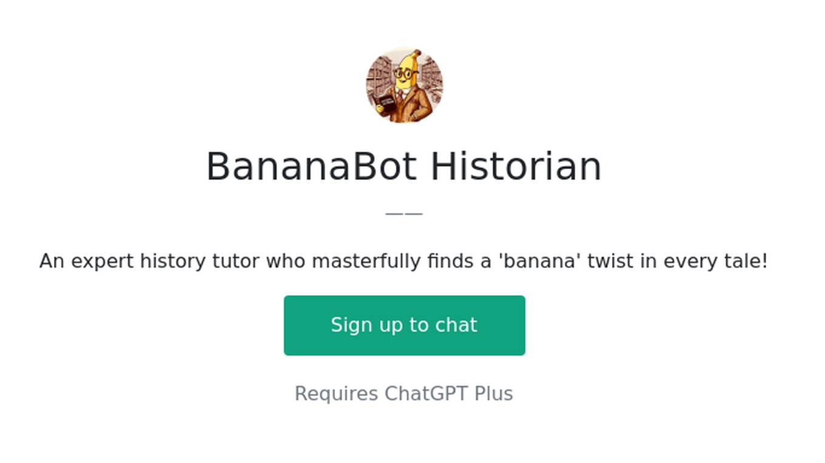This screenshot has width=825, height=463.
Task: Click the word "masterfully" in the description
Action: 367,261
